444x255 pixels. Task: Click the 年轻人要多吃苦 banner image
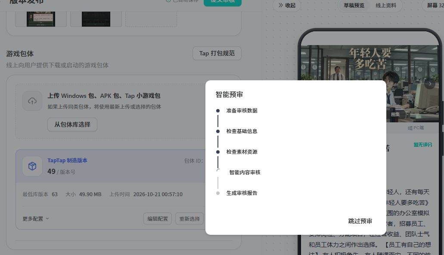[x=370, y=83]
